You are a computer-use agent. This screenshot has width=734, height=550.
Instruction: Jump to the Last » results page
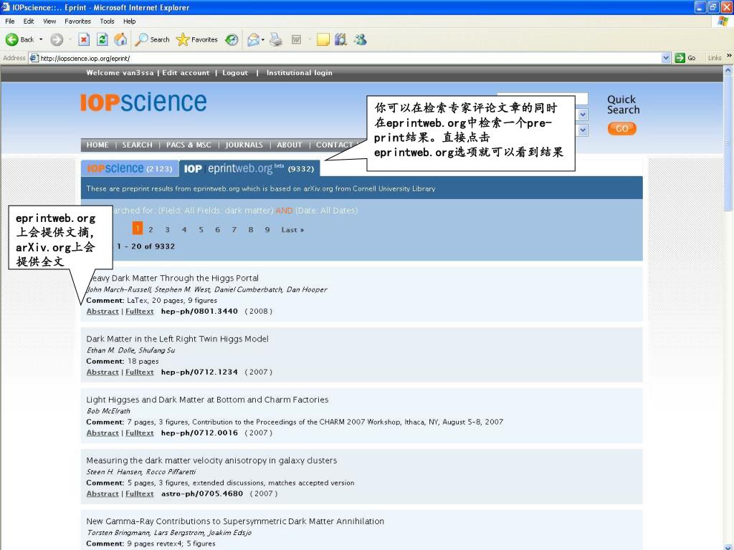click(x=292, y=230)
